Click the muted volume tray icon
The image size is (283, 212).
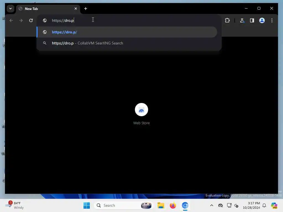pyautogui.click(x=236, y=205)
